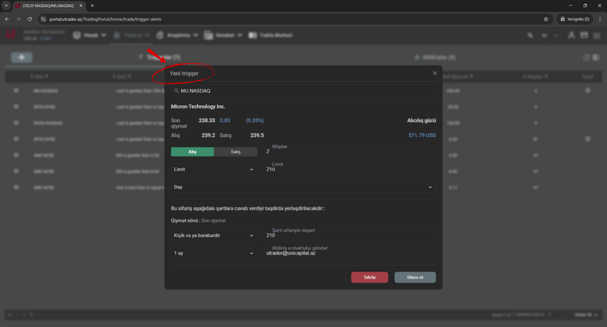The height and width of the screenshot is (327, 607).
Task: Close the Yeni triqqer dialog
Action: (x=435, y=74)
